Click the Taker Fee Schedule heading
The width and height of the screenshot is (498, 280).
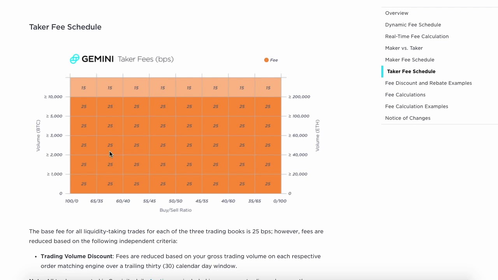point(65,27)
